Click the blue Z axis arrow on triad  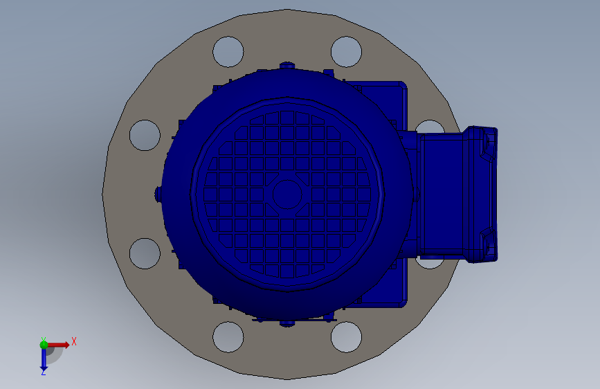[x=44, y=360]
